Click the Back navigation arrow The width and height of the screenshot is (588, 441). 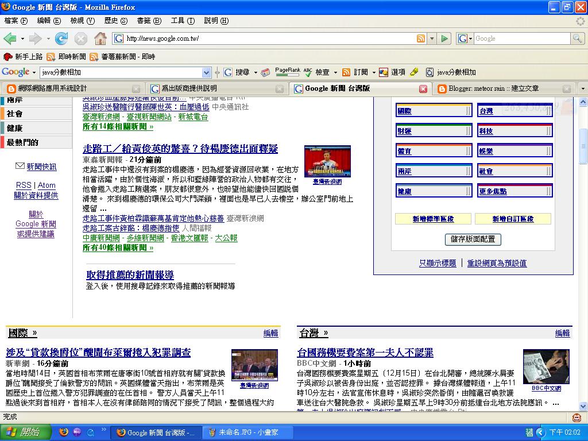tap(10, 38)
